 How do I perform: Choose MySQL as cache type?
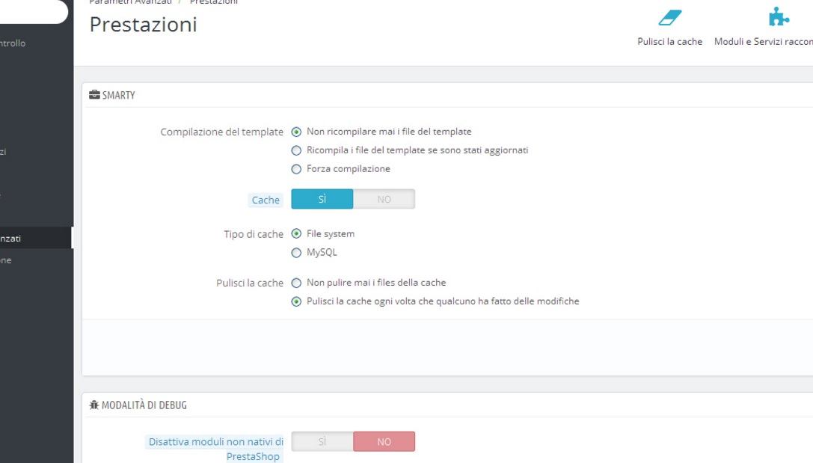point(296,253)
